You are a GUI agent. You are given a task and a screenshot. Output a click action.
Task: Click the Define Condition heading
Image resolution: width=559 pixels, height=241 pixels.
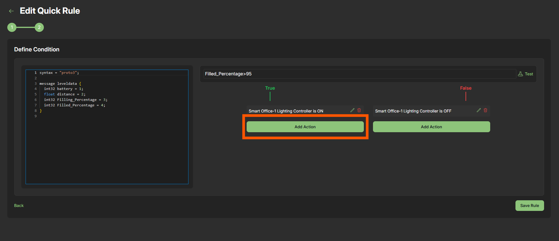coord(37,50)
